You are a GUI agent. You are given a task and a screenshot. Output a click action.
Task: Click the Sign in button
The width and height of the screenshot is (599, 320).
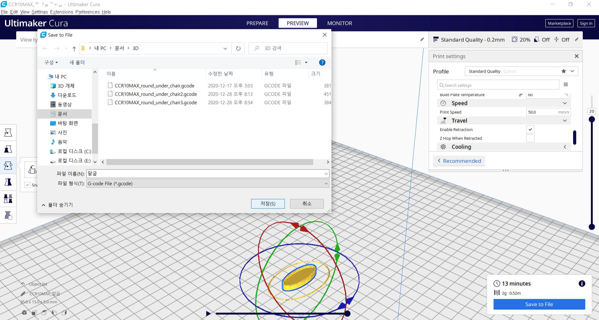(586, 23)
